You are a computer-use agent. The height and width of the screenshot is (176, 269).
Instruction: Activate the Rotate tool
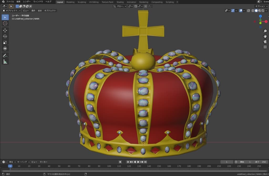click(x=5, y=36)
